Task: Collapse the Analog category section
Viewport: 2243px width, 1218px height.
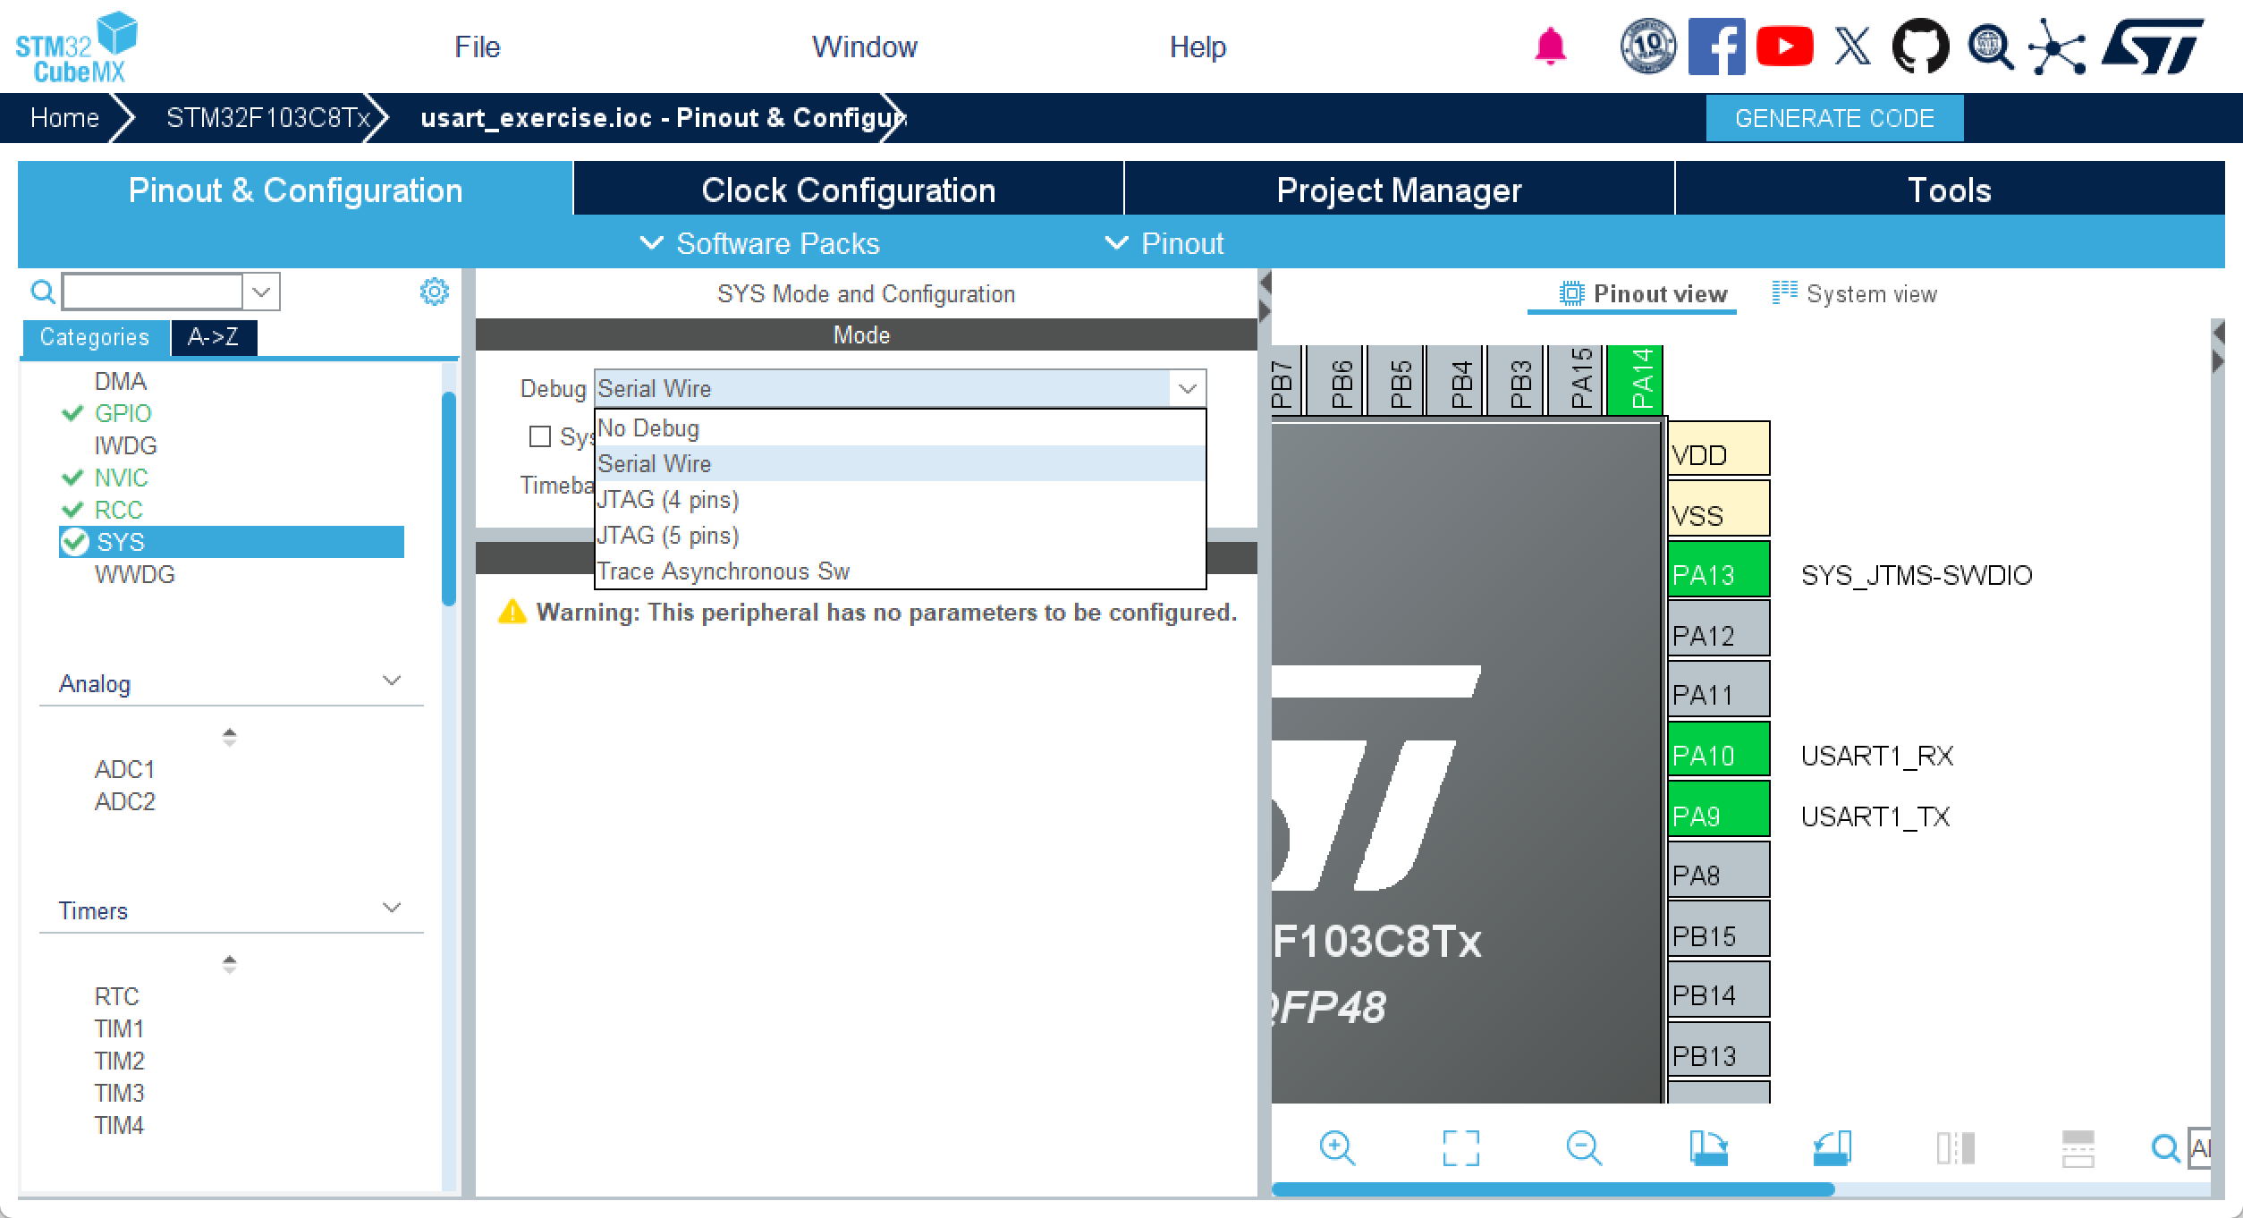Action: pyautogui.click(x=391, y=681)
